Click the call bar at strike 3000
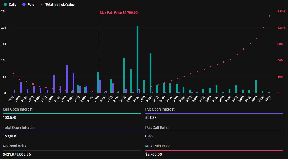Viewport: 288px width, 159px height. tap(150, 73)
